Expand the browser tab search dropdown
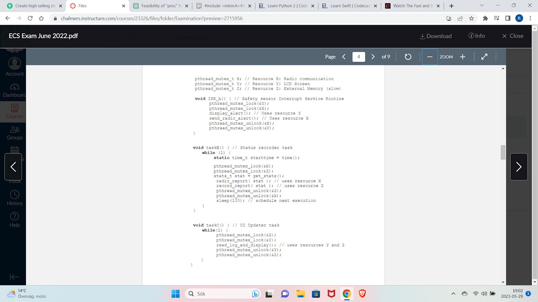 coord(482,6)
